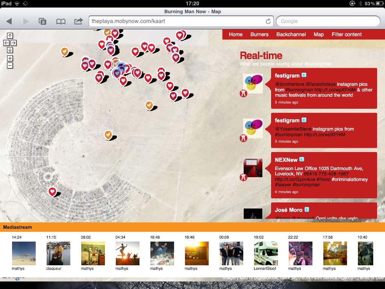
Task: Open Safari's tab pages switcher
Action: pyautogui.click(x=42, y=21)
